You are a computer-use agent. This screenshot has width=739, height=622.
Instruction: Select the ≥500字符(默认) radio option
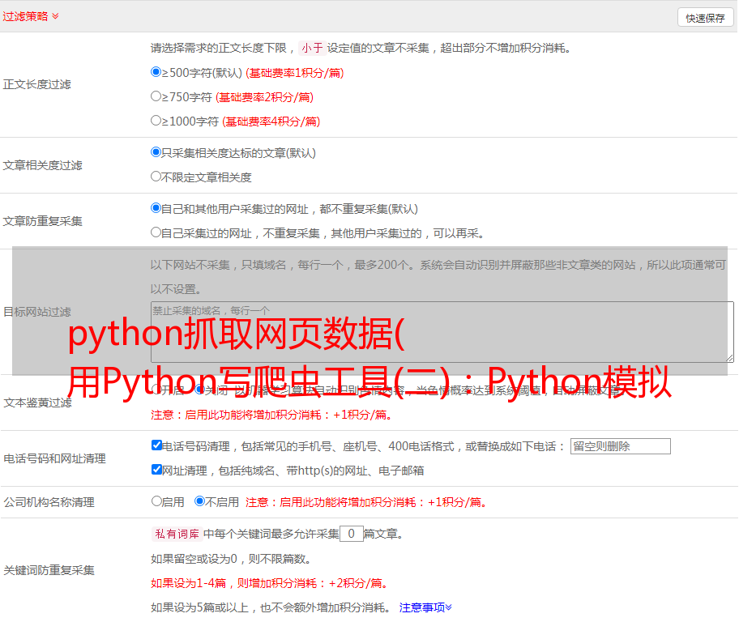point(156,72)
